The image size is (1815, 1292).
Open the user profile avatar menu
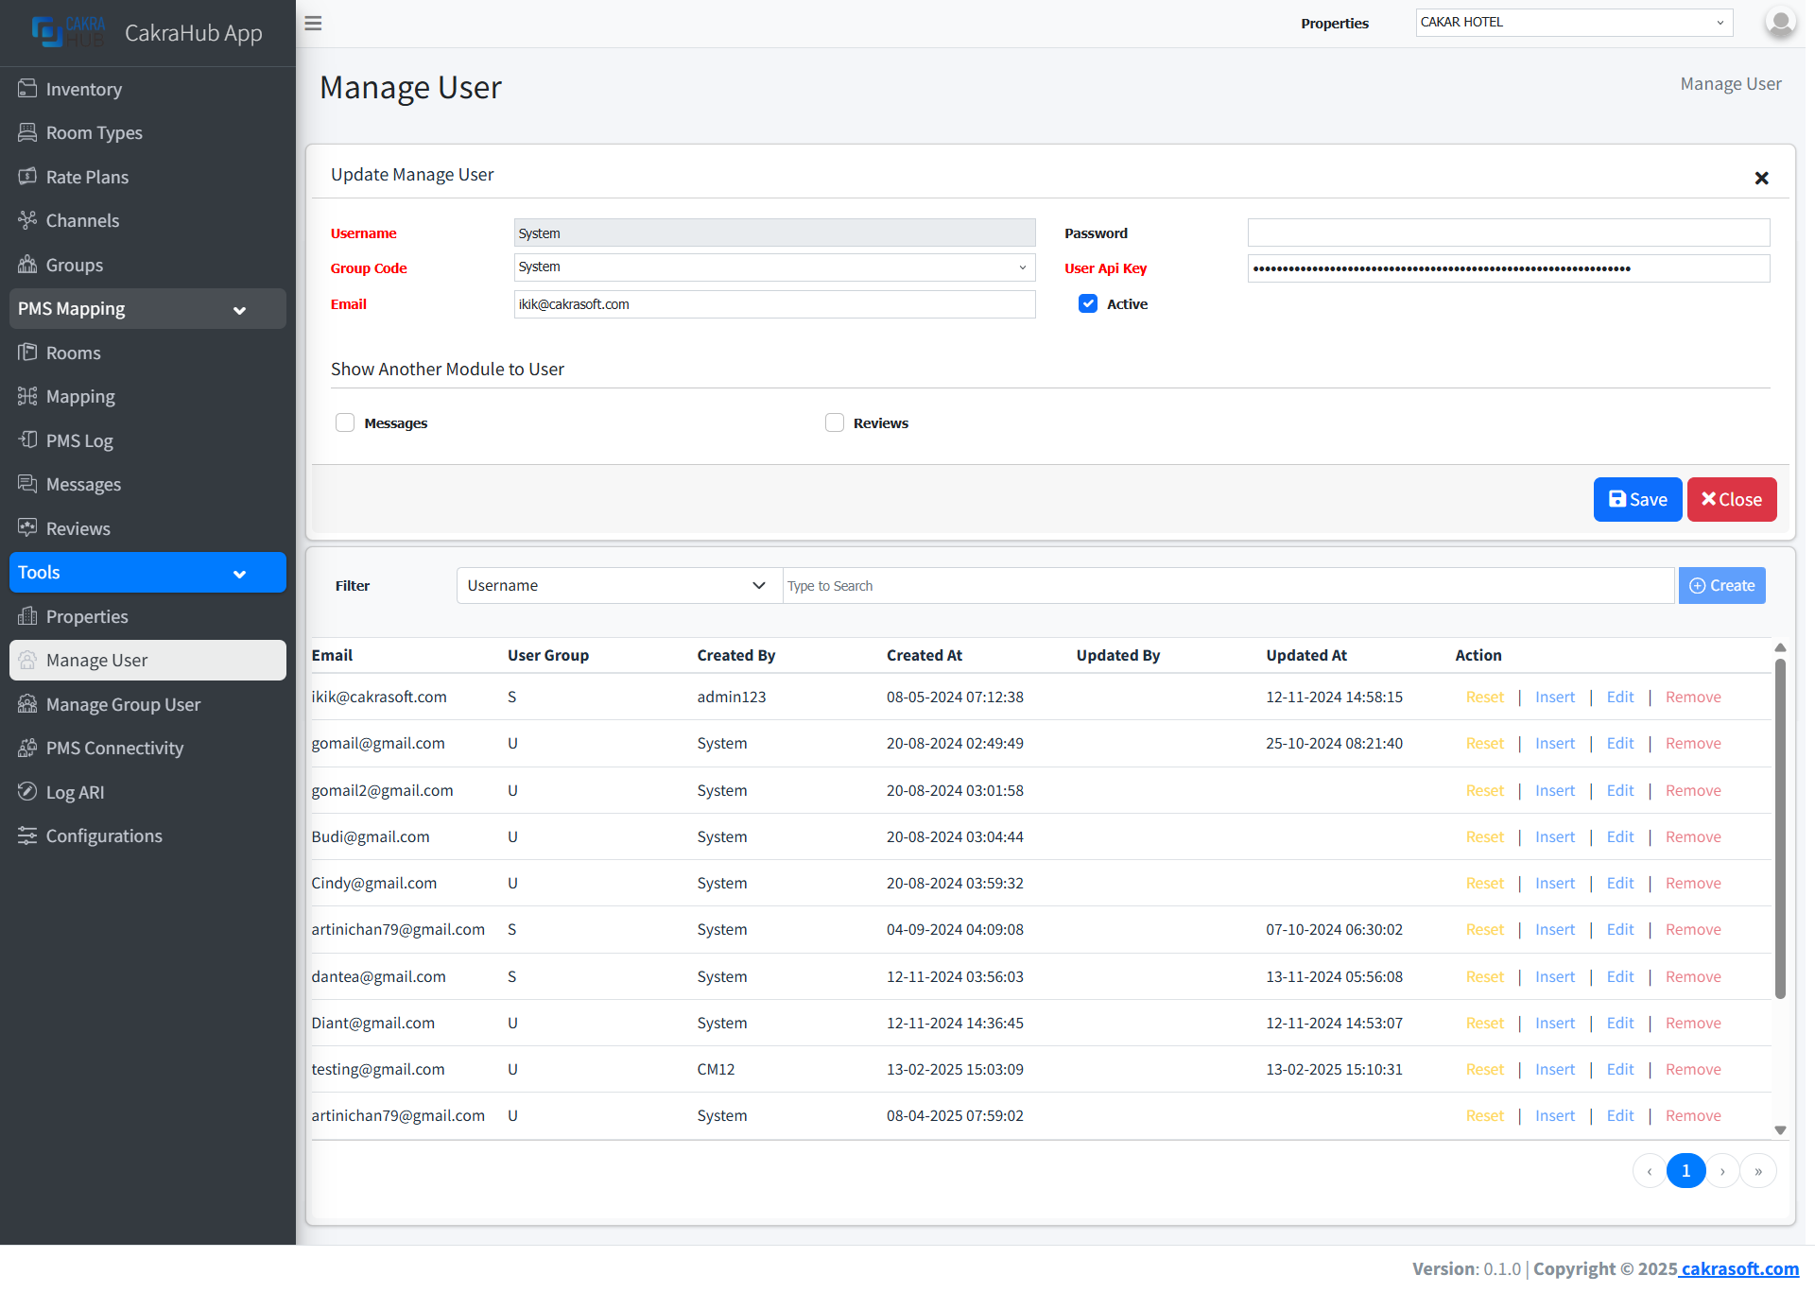click(x=1779, y=22)
